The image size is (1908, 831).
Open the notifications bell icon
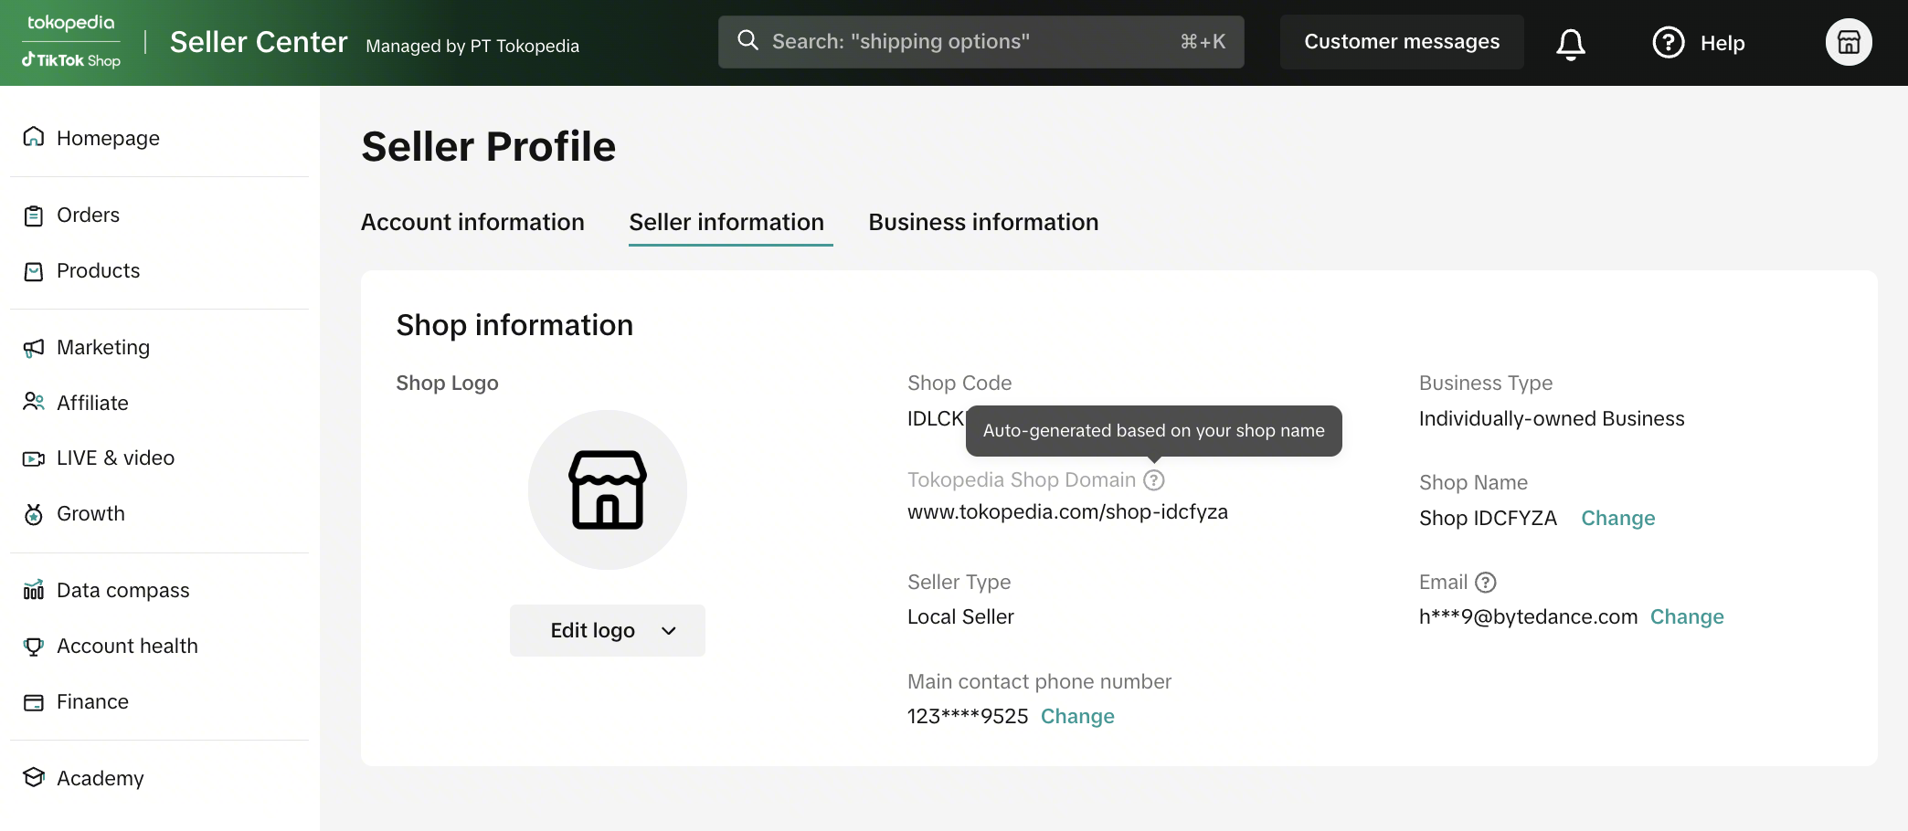point(1570,43)
